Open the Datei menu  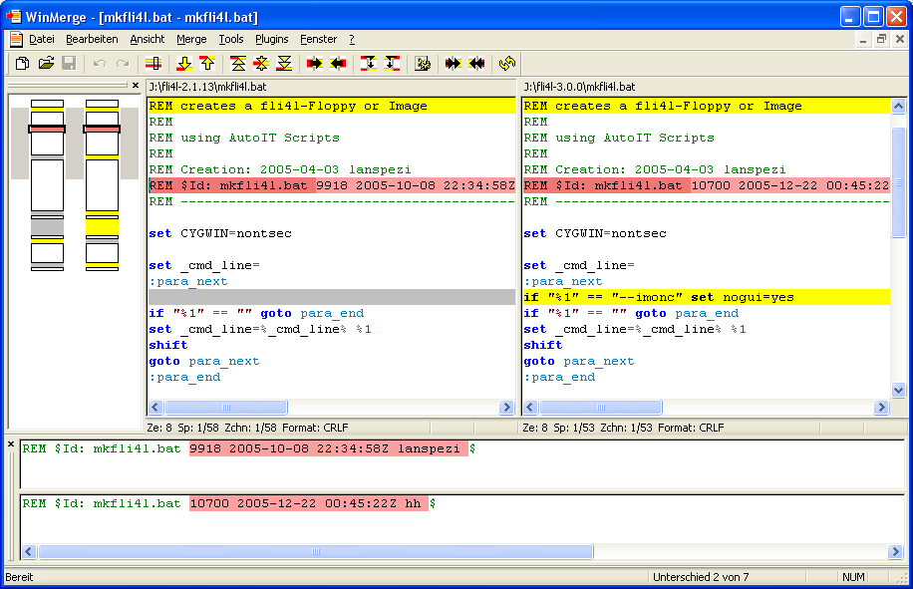coord(42,39)
